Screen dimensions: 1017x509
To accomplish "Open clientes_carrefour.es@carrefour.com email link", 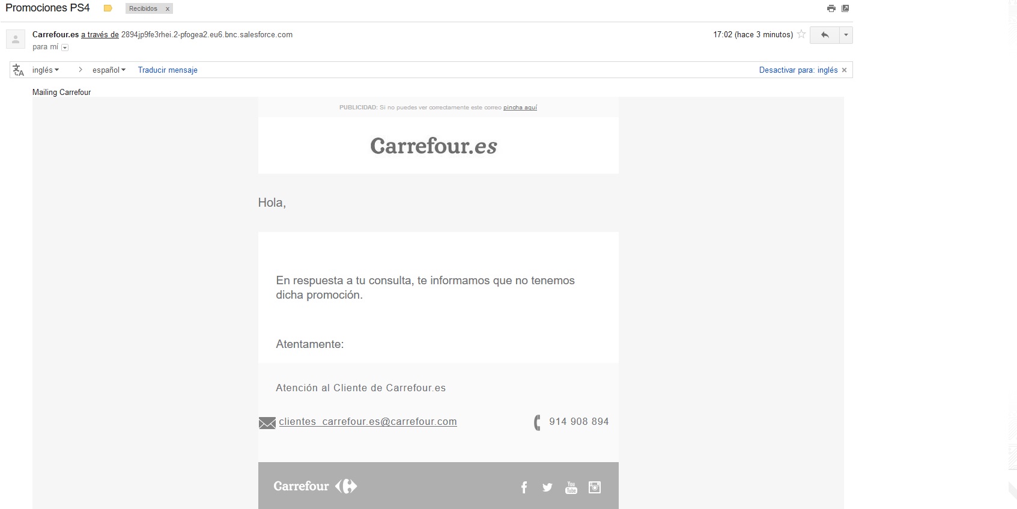I will 368,422.
